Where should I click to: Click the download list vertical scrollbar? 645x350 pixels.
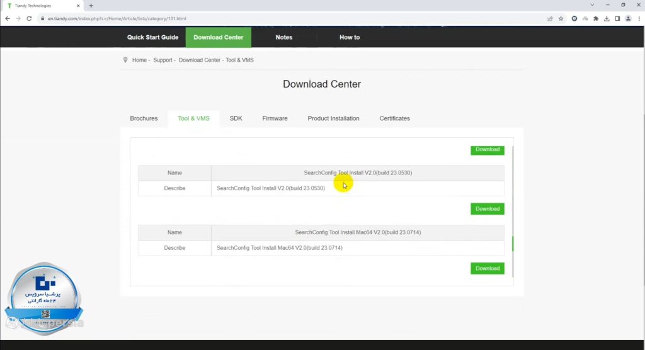pos(513,244)
